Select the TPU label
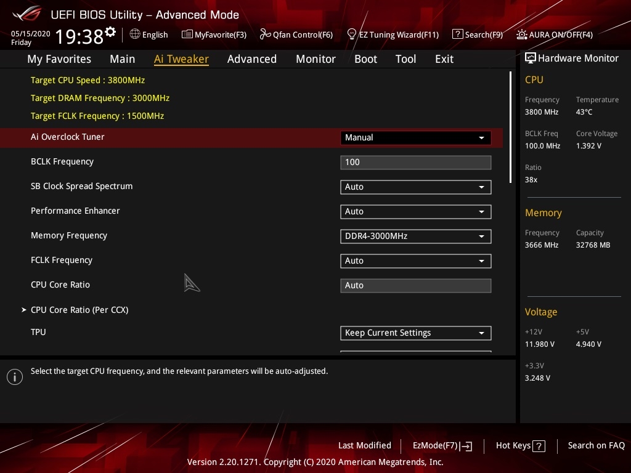Viewport: 631px width, 473px height. point(38,332)
